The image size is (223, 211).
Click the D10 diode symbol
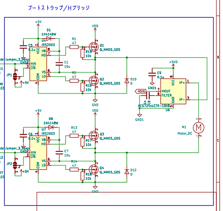[127, 81]
